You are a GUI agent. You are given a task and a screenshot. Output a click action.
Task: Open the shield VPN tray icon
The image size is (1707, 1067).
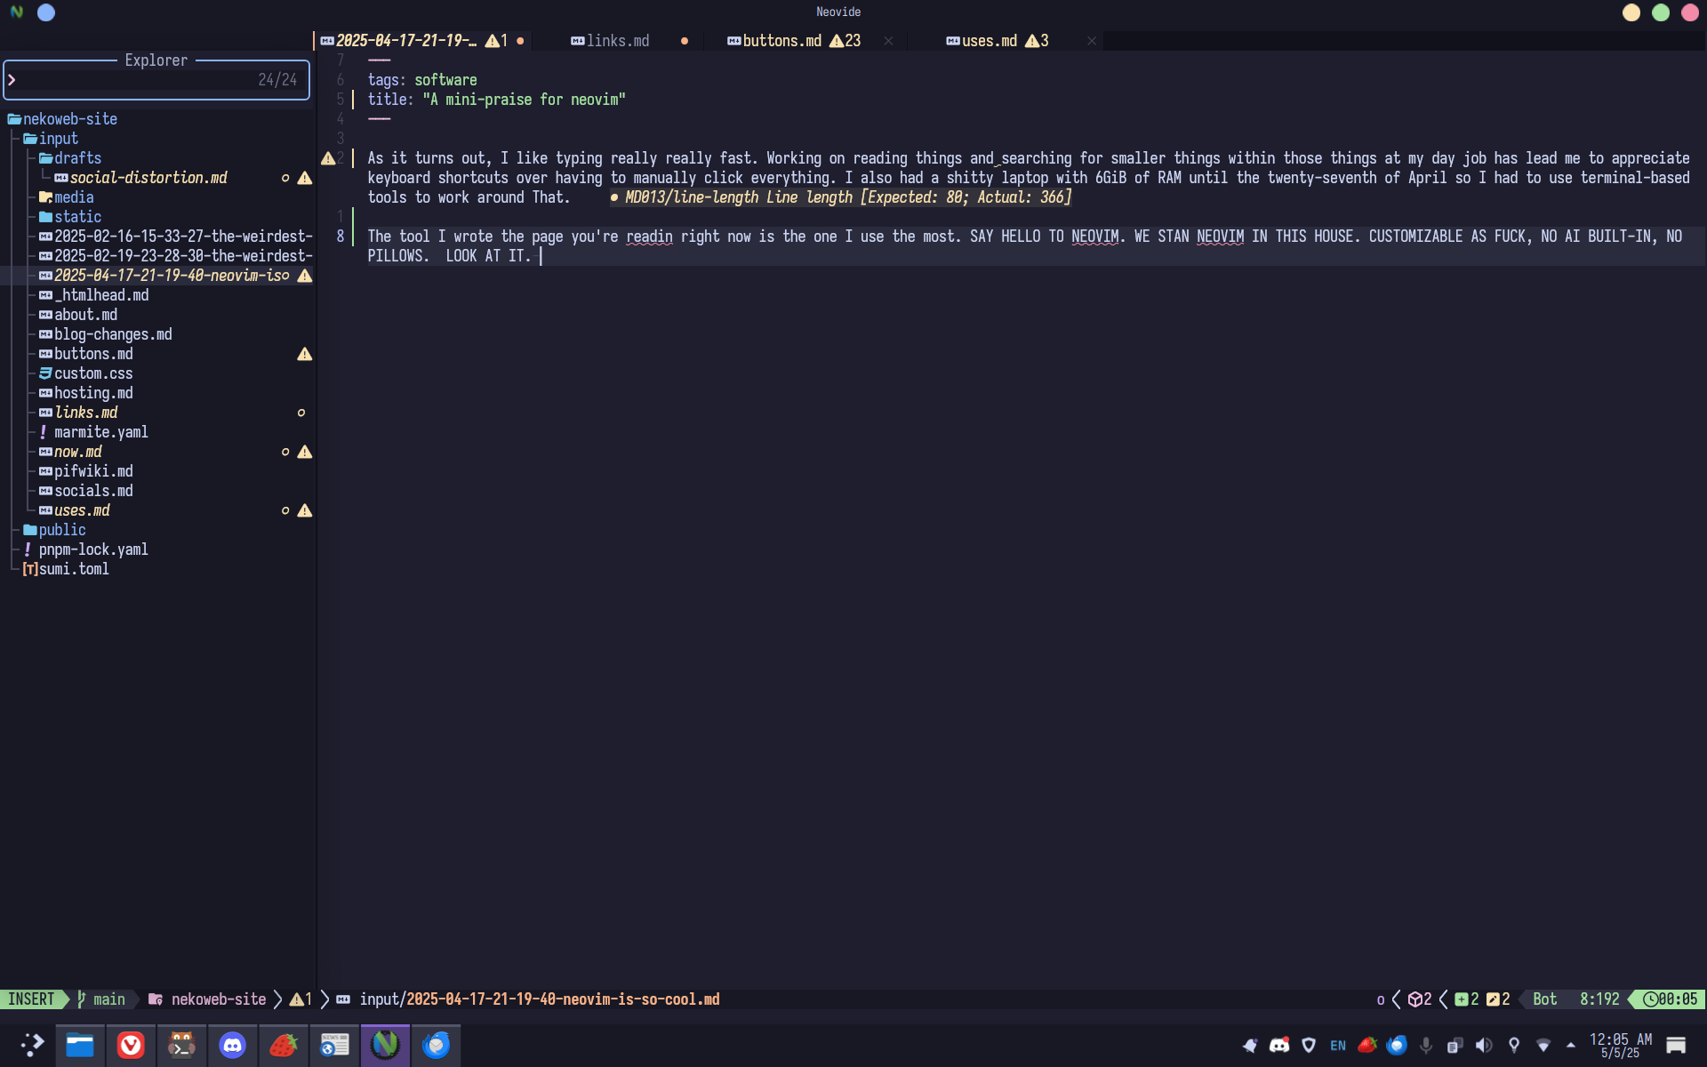coord(1309,1046)
